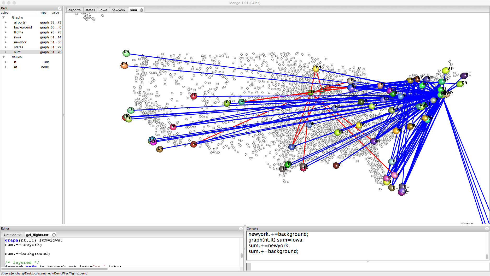Image resolution: width=490 pixels, height=276 pixels.
Task: Select the UT node in the graph
Action: 194,96
